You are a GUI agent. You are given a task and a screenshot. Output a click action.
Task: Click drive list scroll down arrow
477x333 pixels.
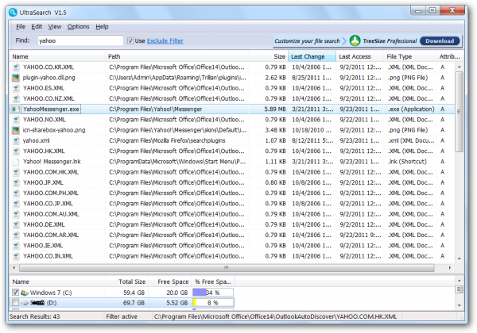459,305
